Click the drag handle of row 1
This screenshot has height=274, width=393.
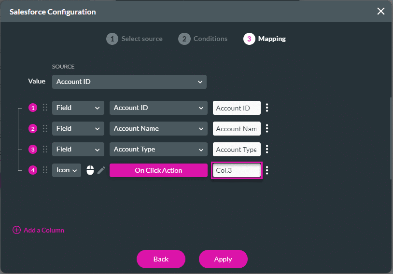click(45, 108)
